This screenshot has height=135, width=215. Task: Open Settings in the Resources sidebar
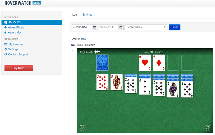(13, 49)
